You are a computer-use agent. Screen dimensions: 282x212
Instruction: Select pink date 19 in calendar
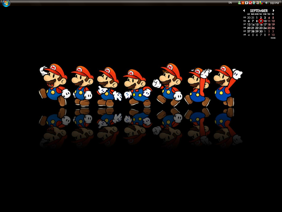(x=273, y=25)
